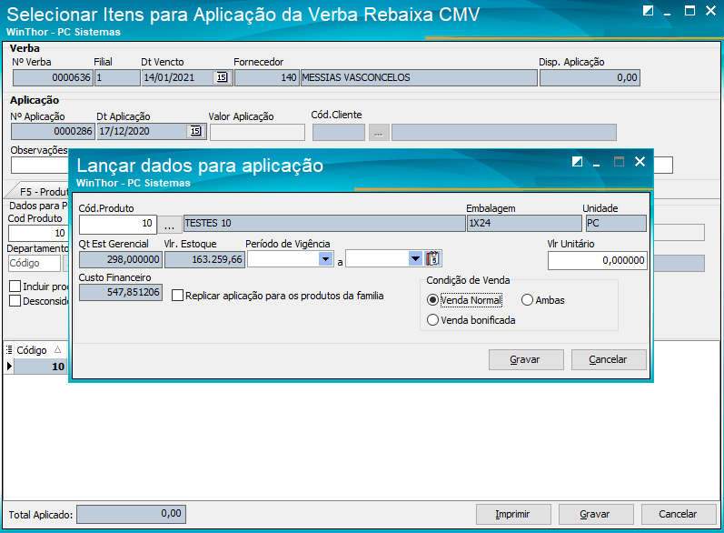Click Gravar at the bottom of the main window
The height and width of the screenshot is (533, 724).
(596, 514)
